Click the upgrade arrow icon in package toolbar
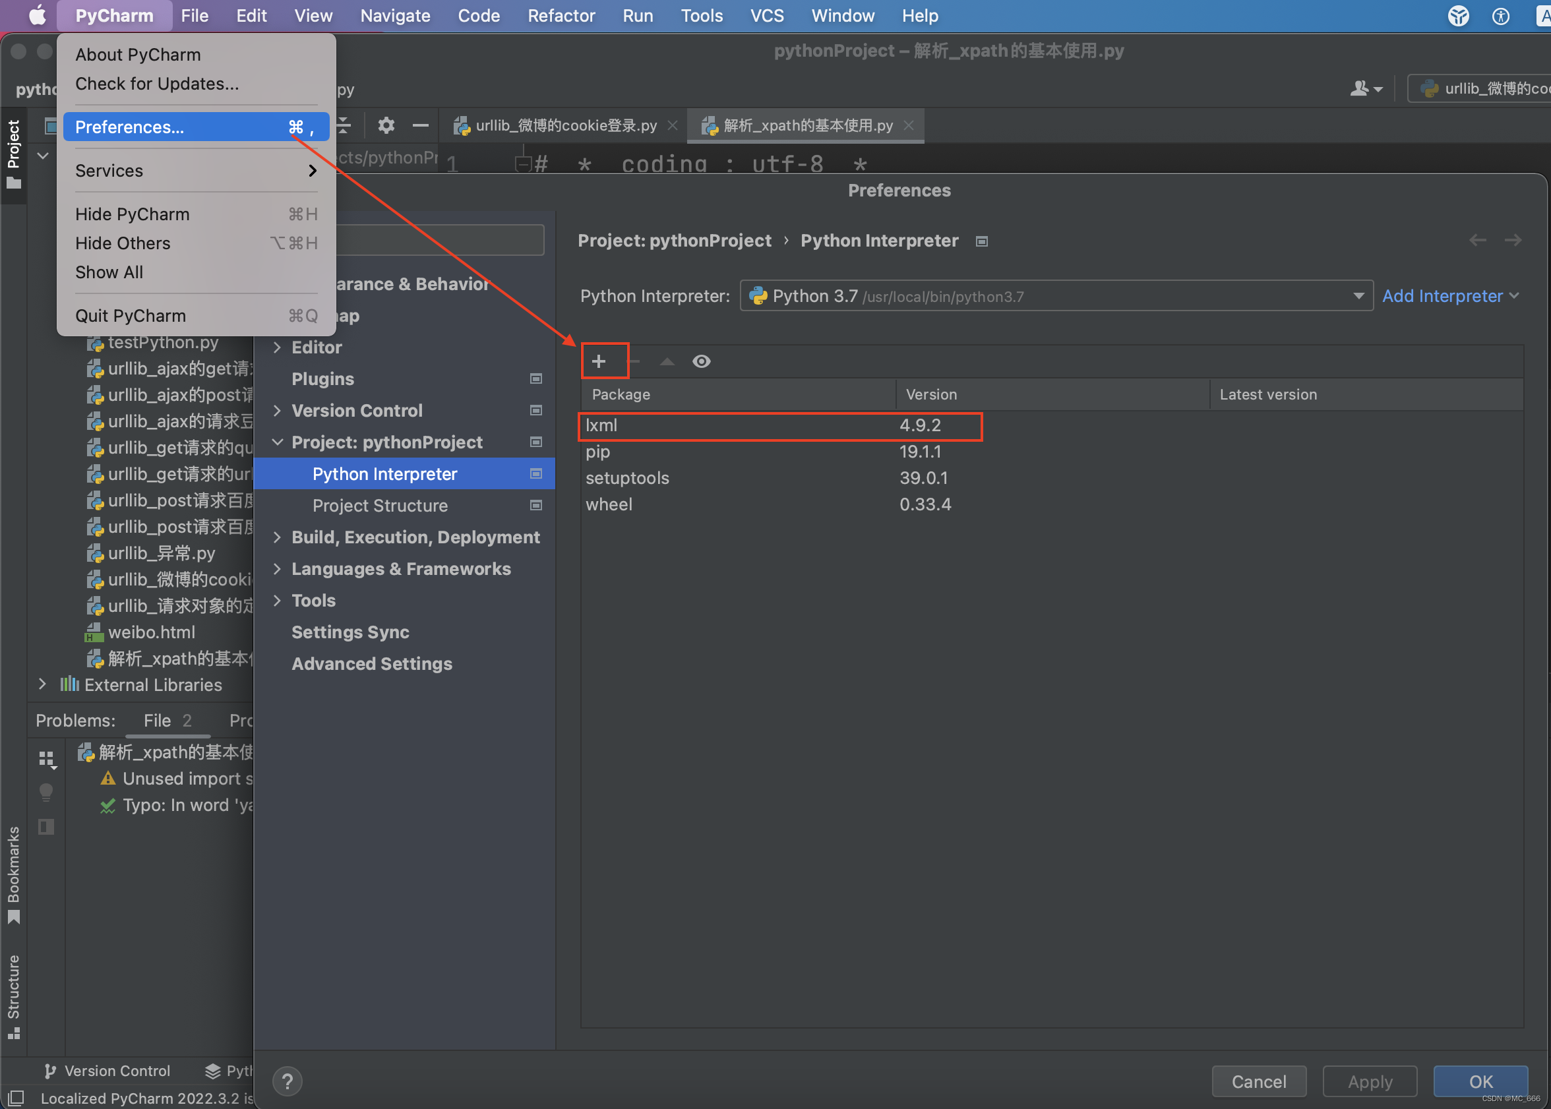 point(667,361)
